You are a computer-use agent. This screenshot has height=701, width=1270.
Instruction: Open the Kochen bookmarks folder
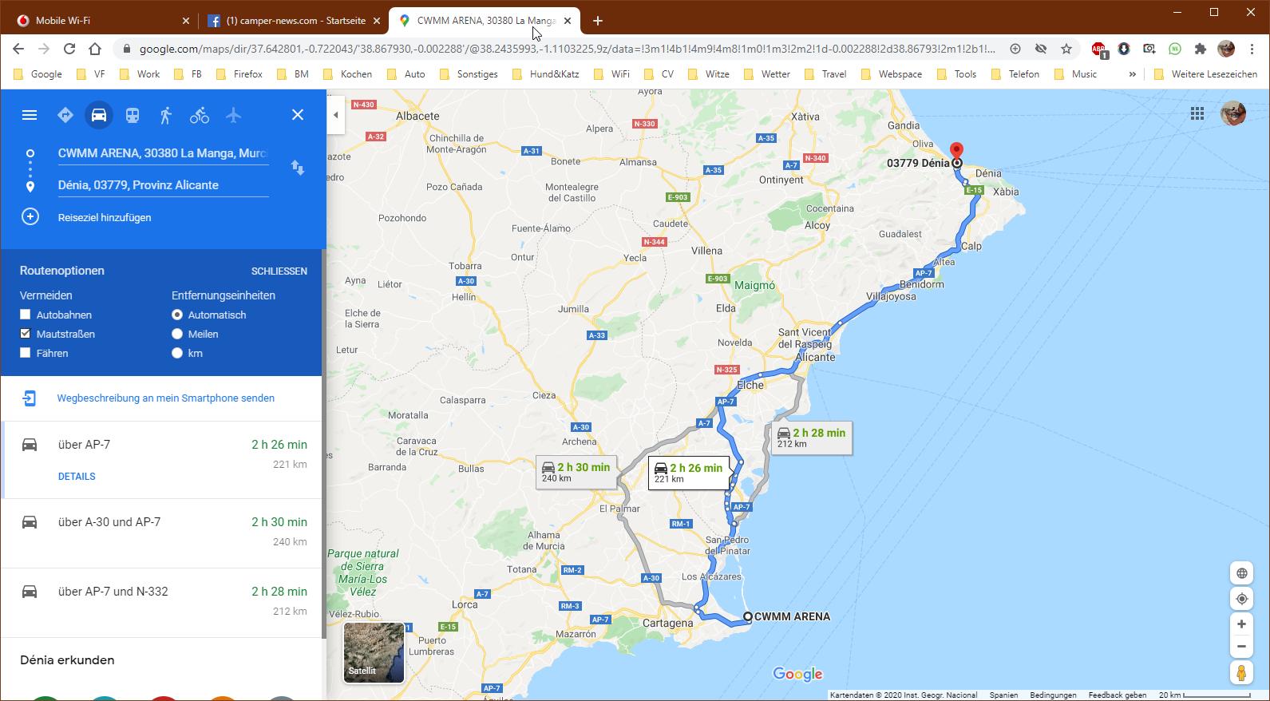(x=347, y=74)
